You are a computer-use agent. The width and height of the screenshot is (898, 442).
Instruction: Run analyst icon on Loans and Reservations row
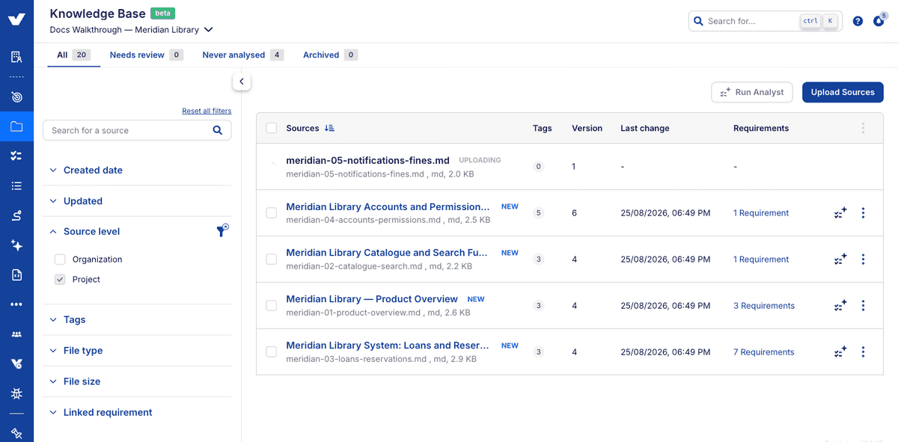(840, 352)
